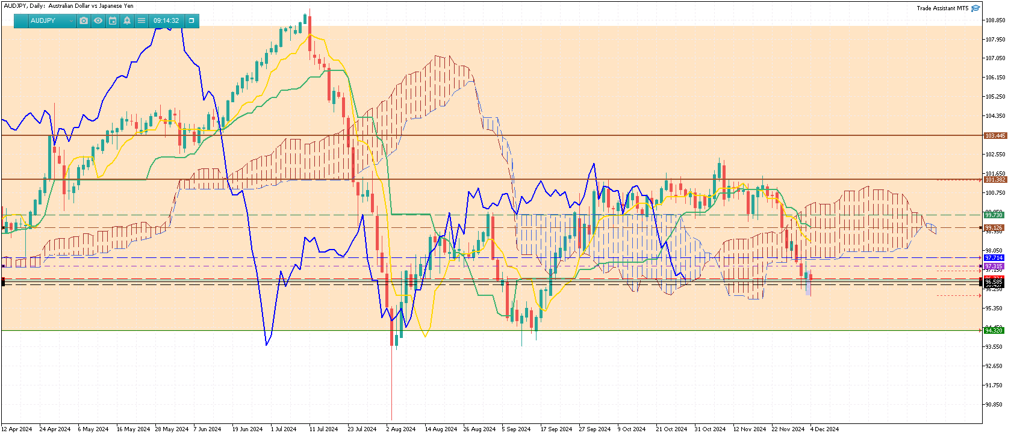
Task: Click the green 99.730 price label
Action: [994, 215]
